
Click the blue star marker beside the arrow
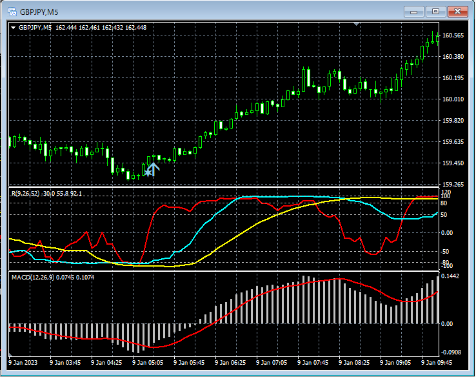148,173
